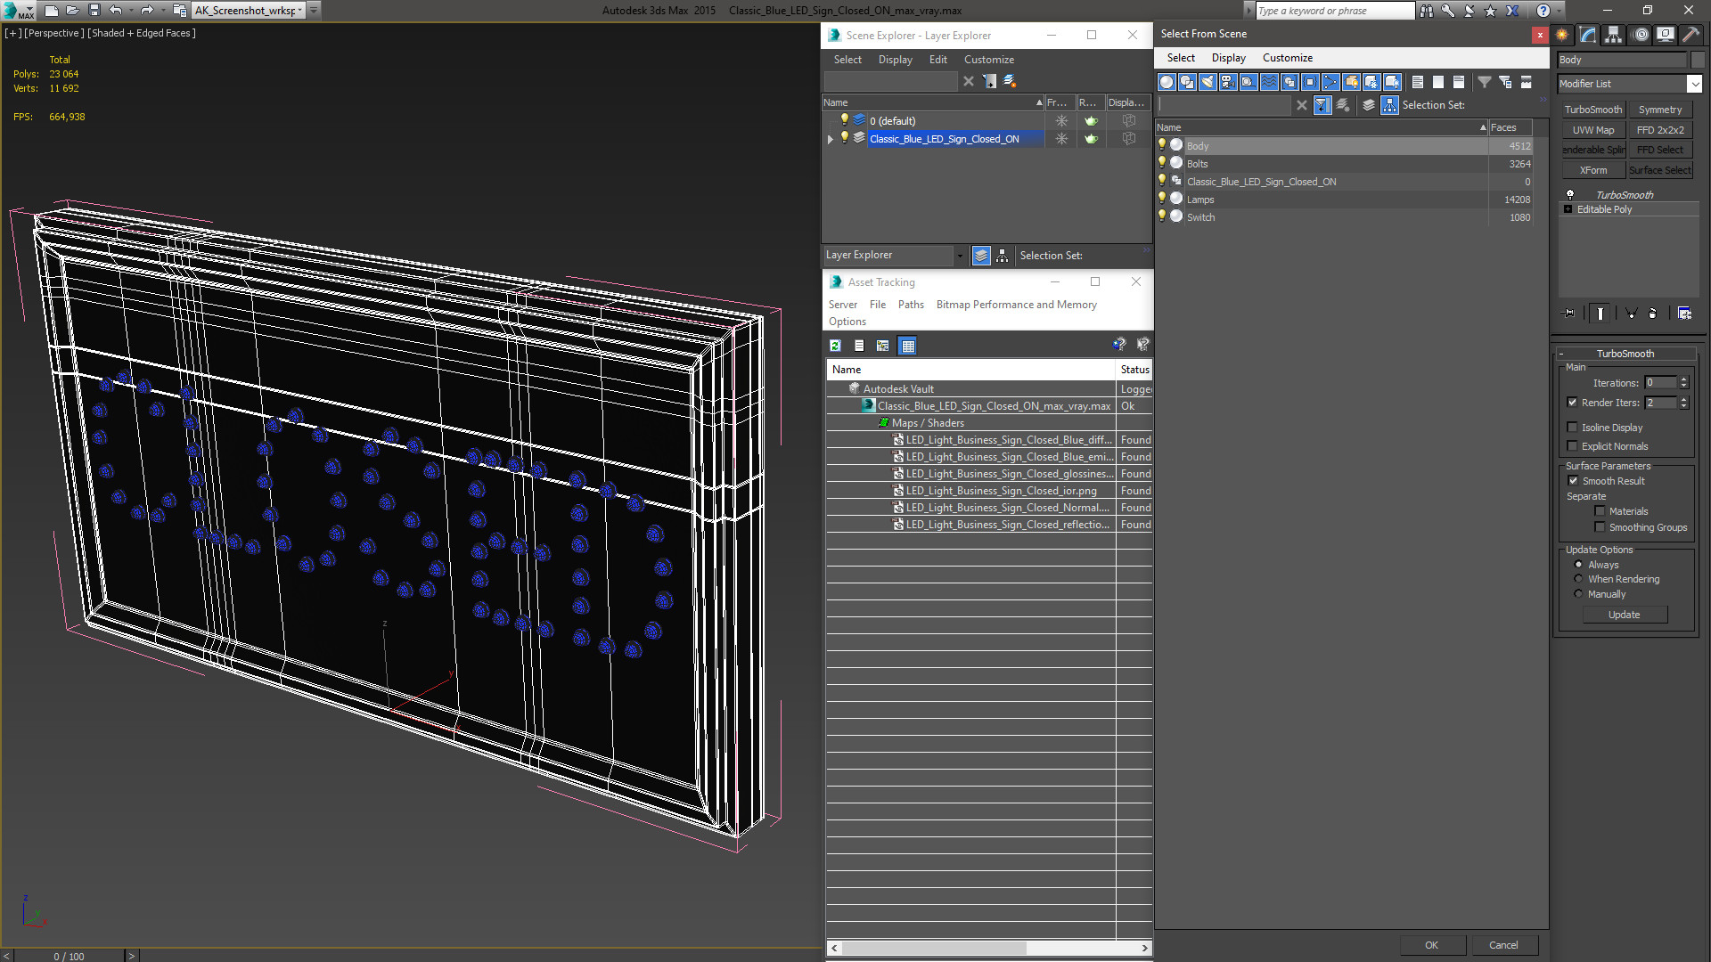Image resolution: width=1711 pixels, height=962 pixels.
Task: Open the Motion command panel tab
Action: point(1641,35)
